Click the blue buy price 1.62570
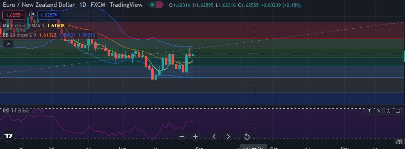Image resolution: width=405 pixels, height=149 pixels. [x=49, y=15]
